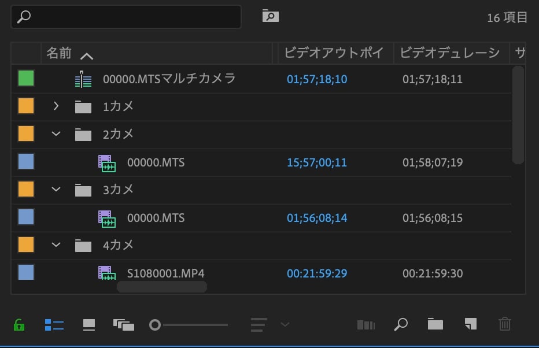This screenshot has width=539, height=348.
Task: Switch to list view
Action: [x=54, y=325]
